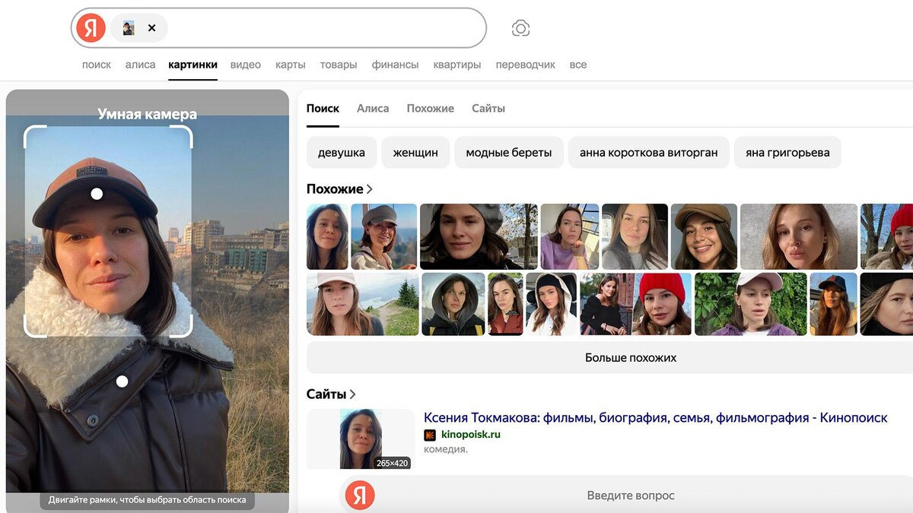The width and height of the screenshot is (913, 513).
Task: Go to the видео search section
Action: point(245,65)
